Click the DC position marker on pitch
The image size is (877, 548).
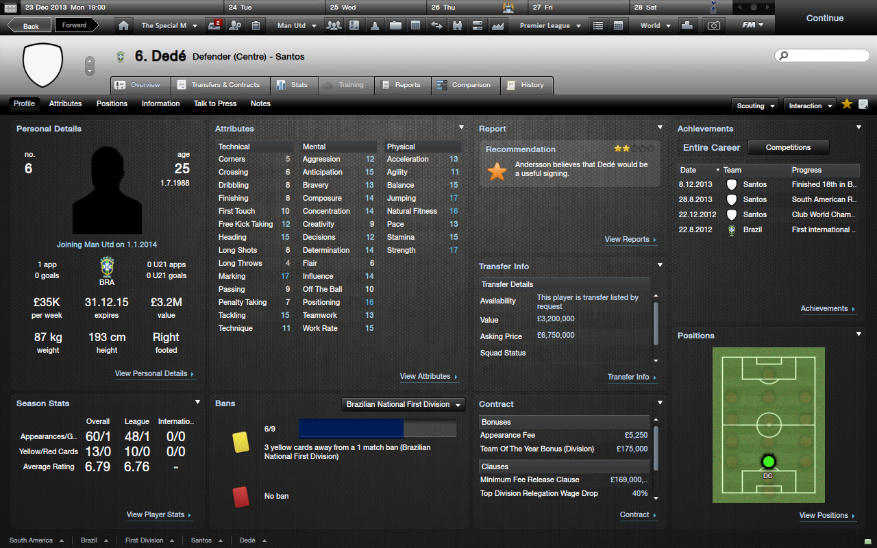coord(768,462)
